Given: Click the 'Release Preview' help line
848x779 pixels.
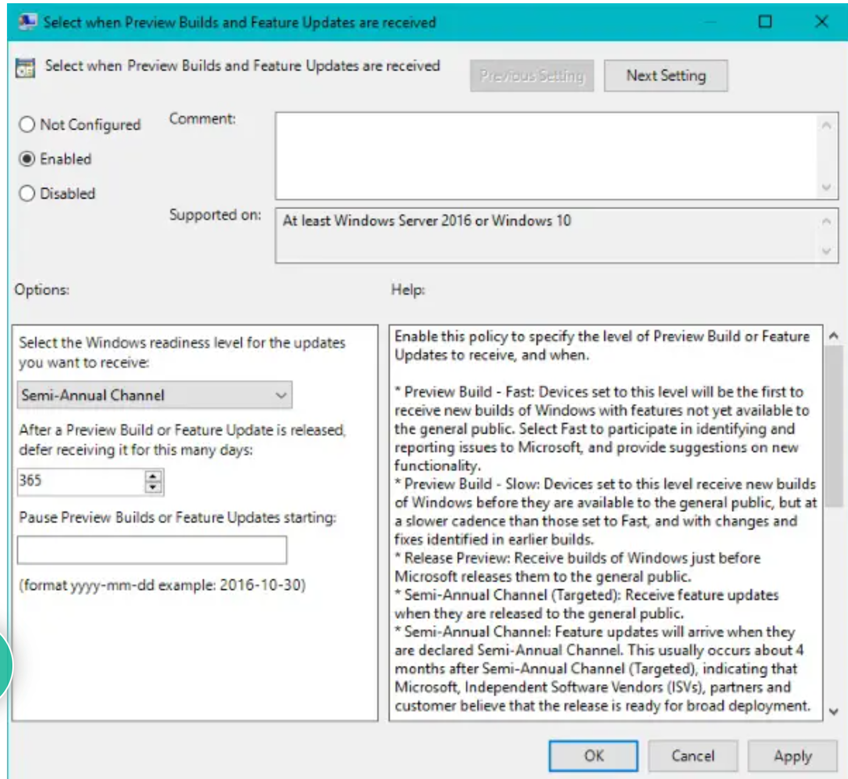Looking at the screenshot, I should (578, 567).
